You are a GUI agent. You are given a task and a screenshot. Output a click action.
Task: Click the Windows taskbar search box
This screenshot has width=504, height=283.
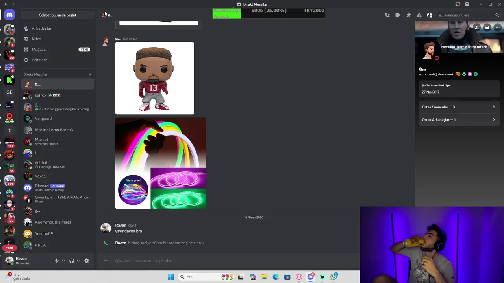pos(207,277)
